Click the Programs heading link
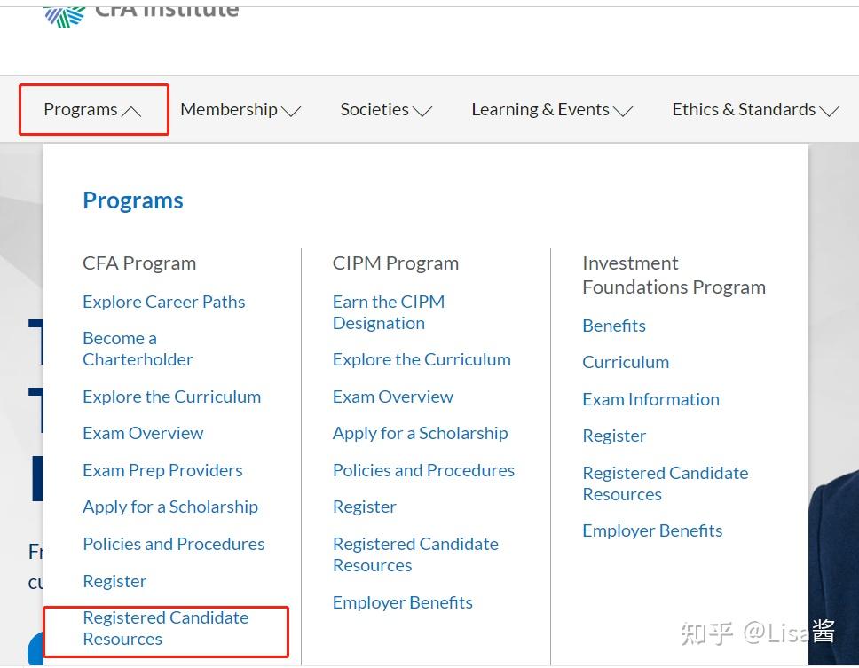This screenshot has width=859, height=668. pos(133,200)
